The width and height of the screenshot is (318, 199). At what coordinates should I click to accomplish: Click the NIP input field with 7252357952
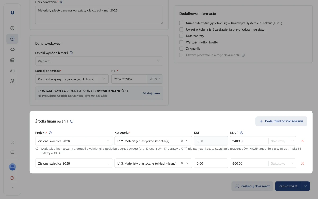[x=129, y=79]
